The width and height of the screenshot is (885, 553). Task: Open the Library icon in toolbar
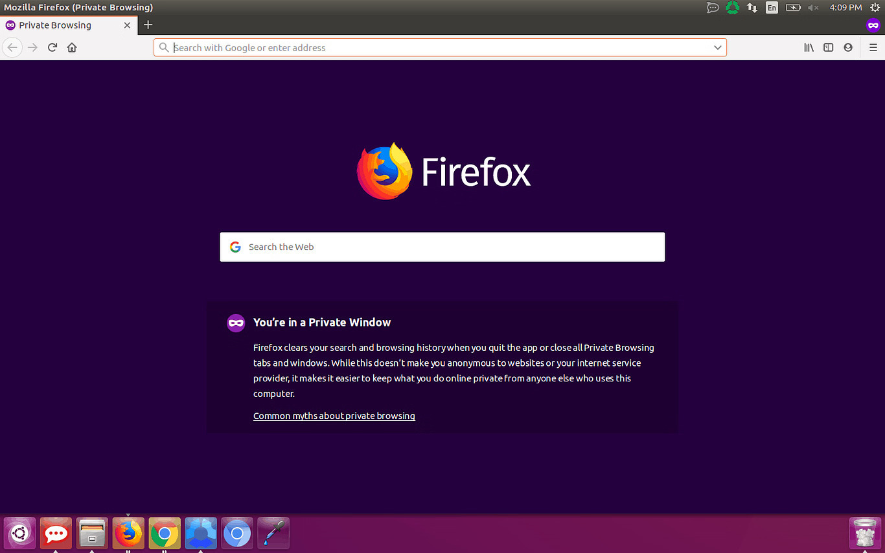pyautogui.click(x=809, y=47)
